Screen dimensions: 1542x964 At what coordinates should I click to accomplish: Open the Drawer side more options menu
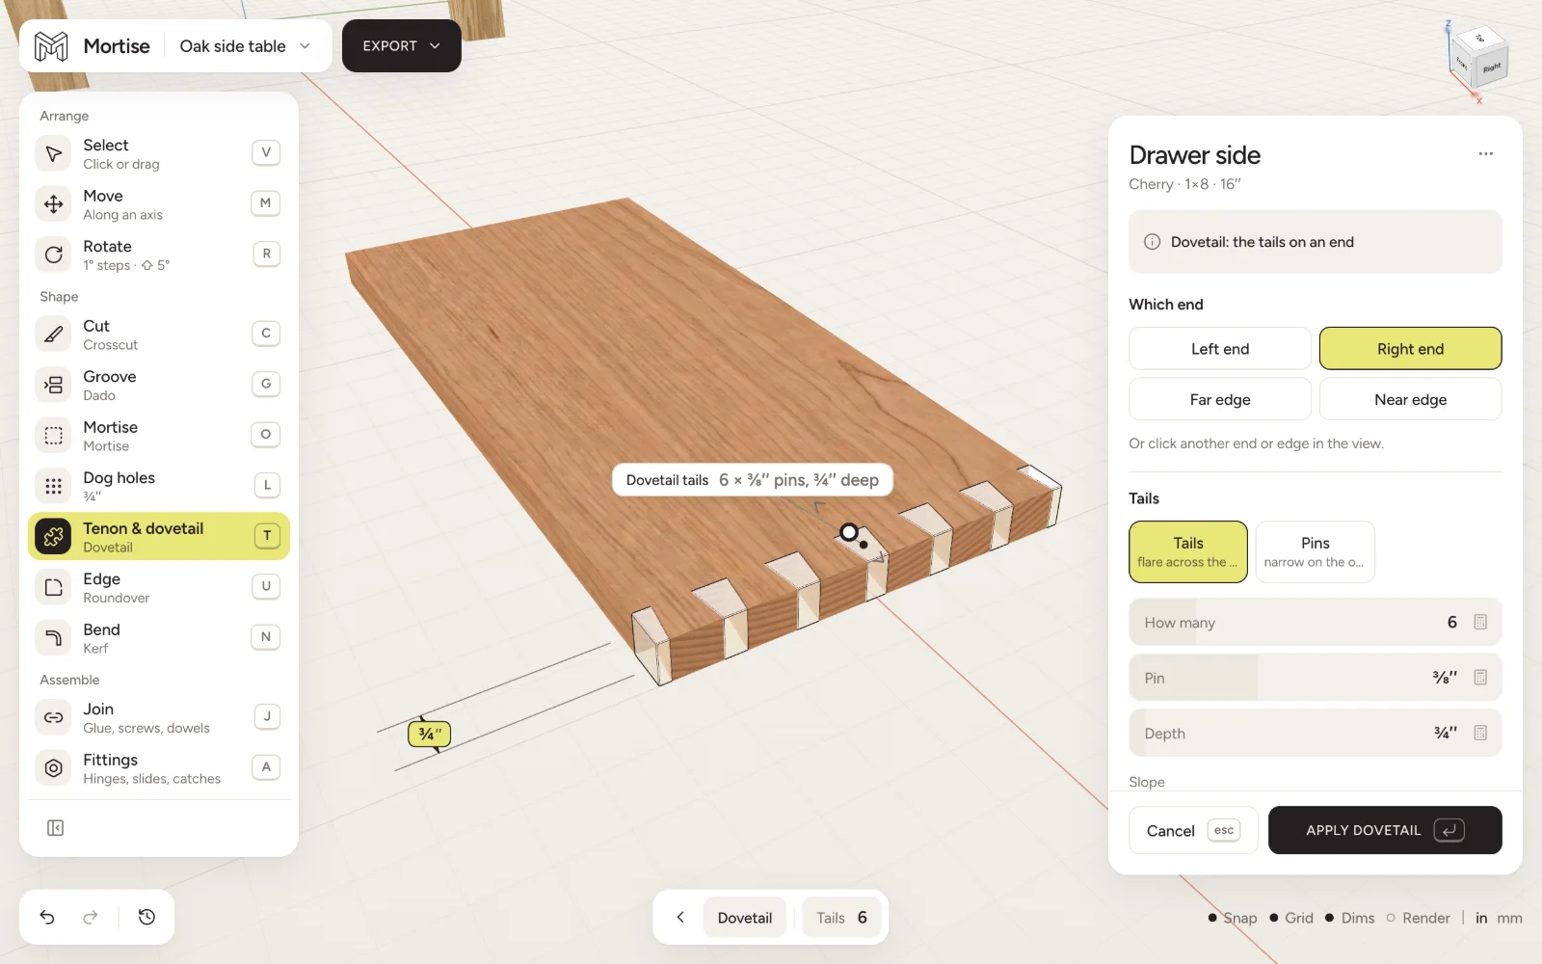[1485, 154]
